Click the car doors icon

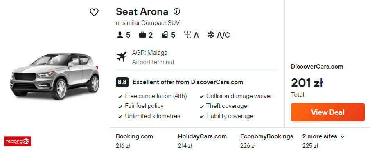coord(165,35)
